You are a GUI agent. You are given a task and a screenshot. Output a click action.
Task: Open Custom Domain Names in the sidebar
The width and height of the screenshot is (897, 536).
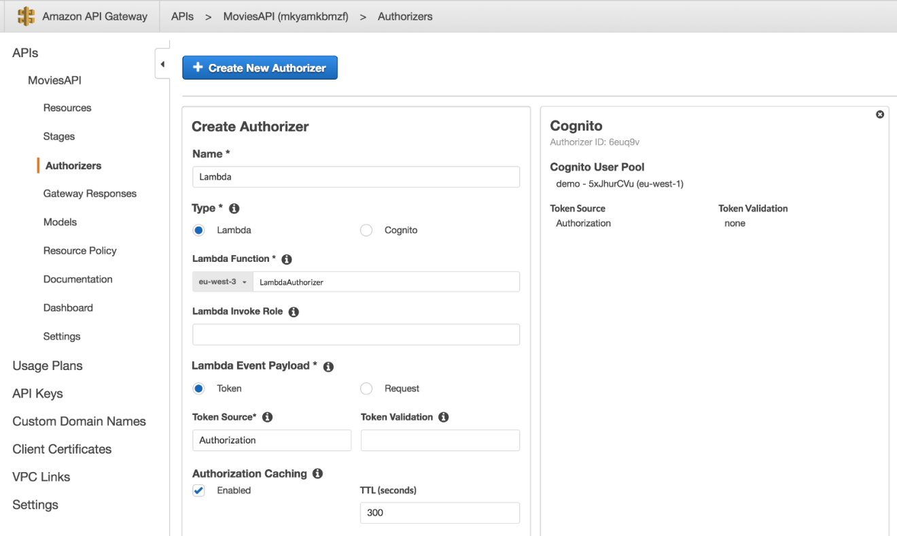[79, 422]
